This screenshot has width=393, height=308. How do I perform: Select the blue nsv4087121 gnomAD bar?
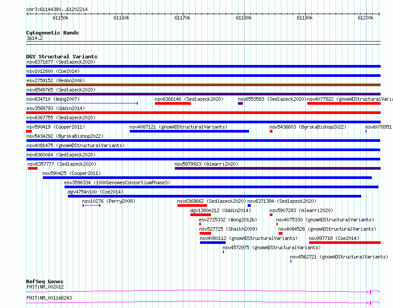point(189,131)
